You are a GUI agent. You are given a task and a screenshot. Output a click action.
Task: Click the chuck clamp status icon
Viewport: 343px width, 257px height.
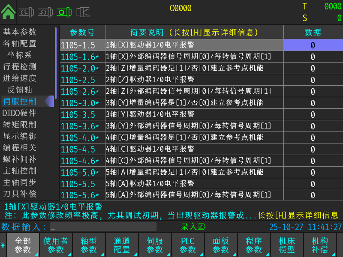tap(83, 12)
